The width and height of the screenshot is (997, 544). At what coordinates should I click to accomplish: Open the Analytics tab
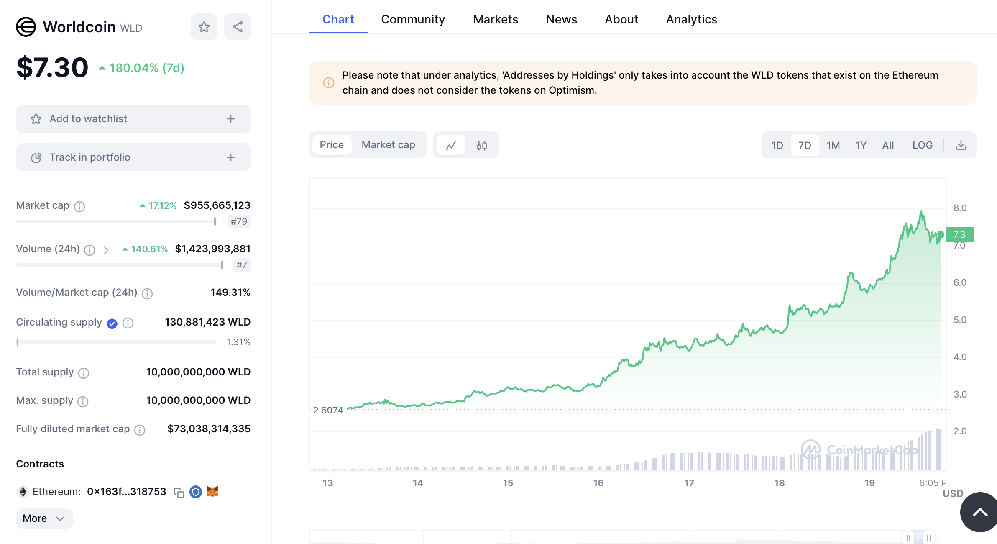click(691, 19)
